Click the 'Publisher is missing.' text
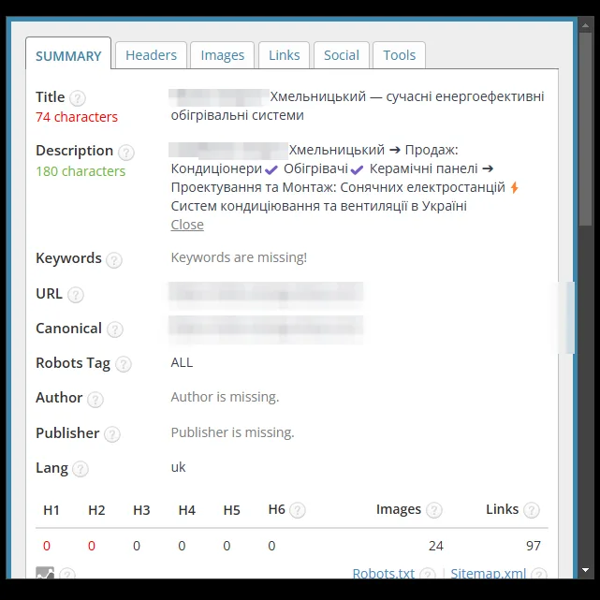 pos(232,432)
